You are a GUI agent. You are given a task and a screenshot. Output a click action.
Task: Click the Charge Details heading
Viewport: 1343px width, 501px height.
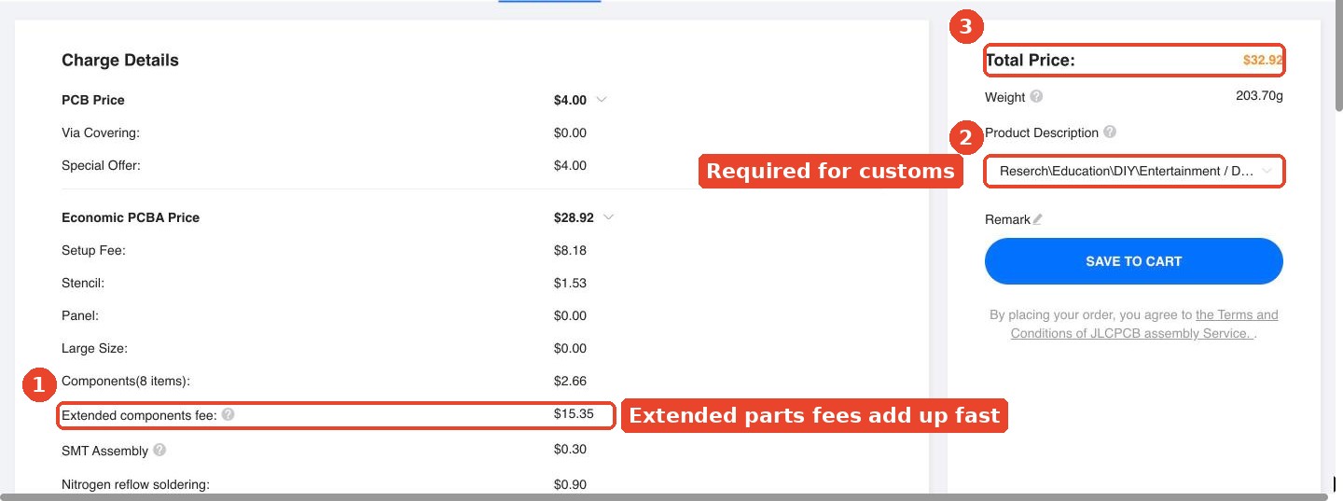[x=120, y=60]
